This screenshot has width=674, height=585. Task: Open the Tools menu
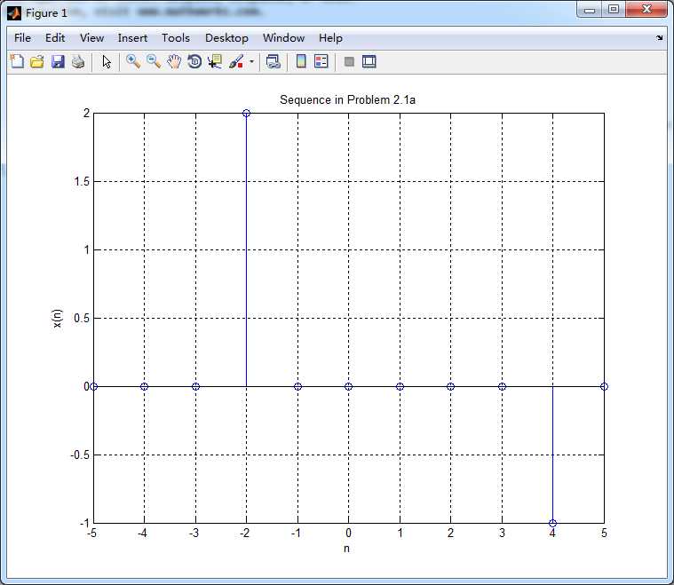(176, 38)
